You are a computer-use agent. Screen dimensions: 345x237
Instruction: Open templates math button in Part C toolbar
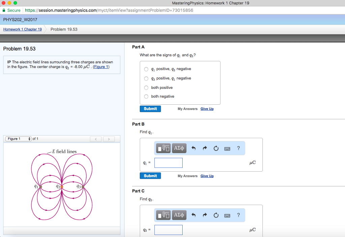(163, 215)
